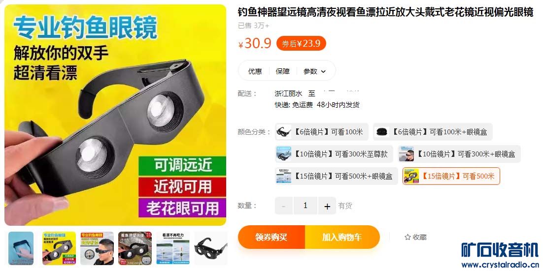Click the 券后¥23.9 coupon price badge
Viewport: 543px width, 271px height.
301,44
